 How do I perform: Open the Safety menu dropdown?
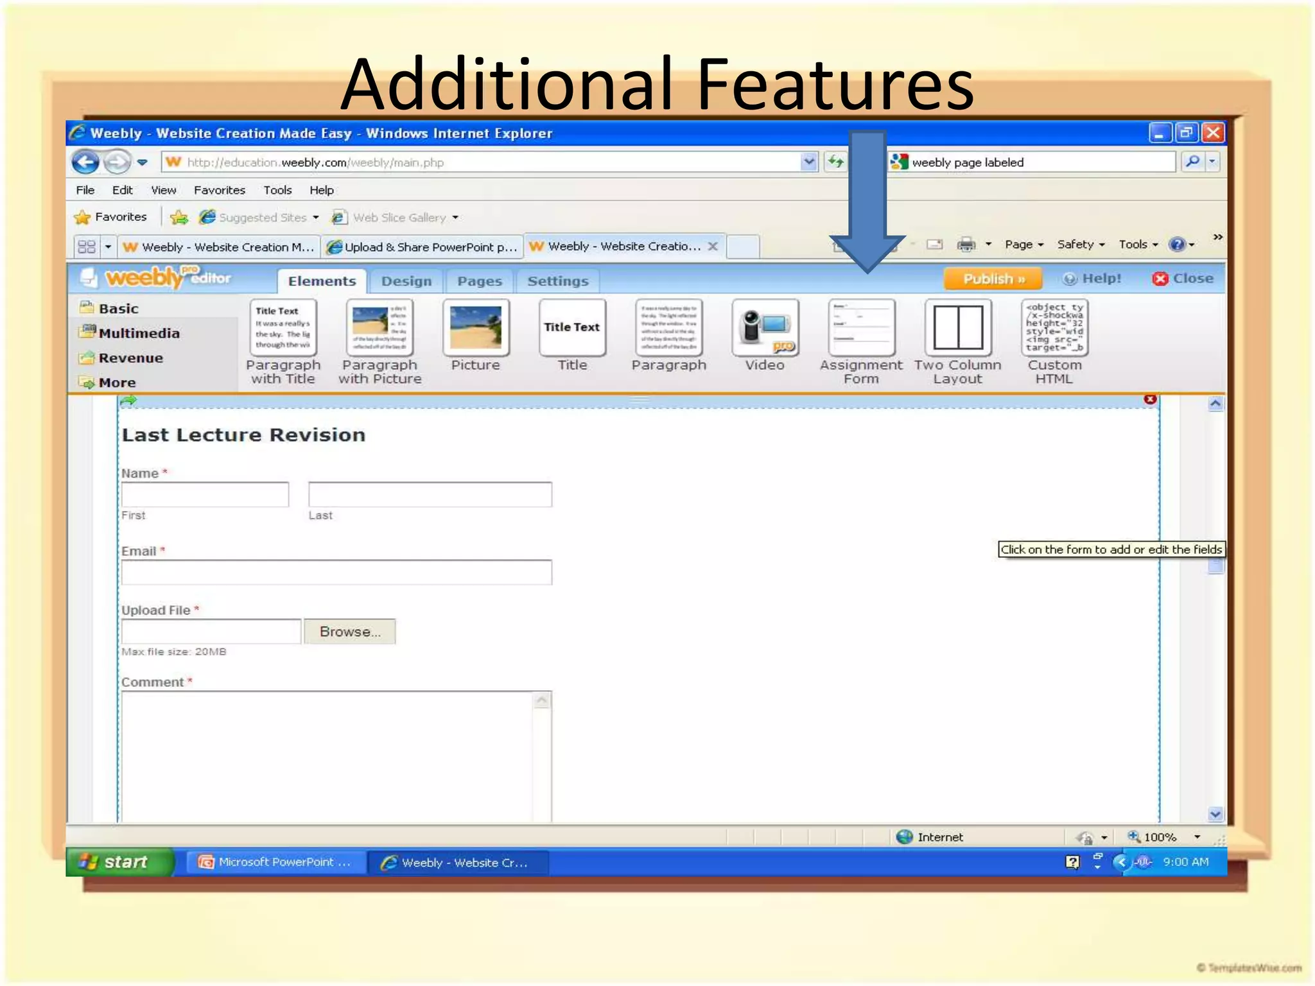pos(1081,245)
